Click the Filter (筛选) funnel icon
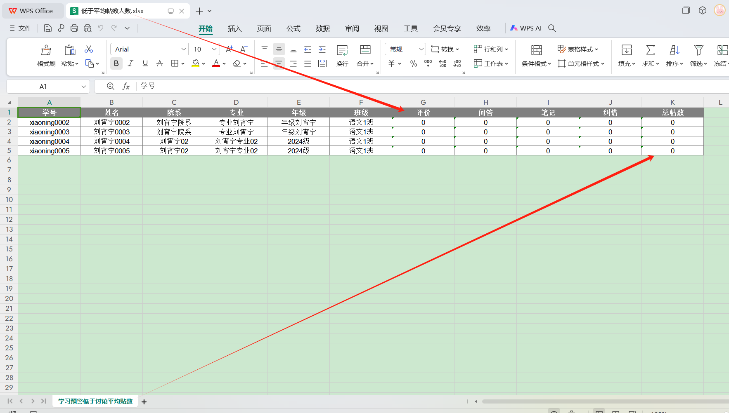The height and width of the screenshot is (413, 729). pyautogui.click(x=698, y=50)
